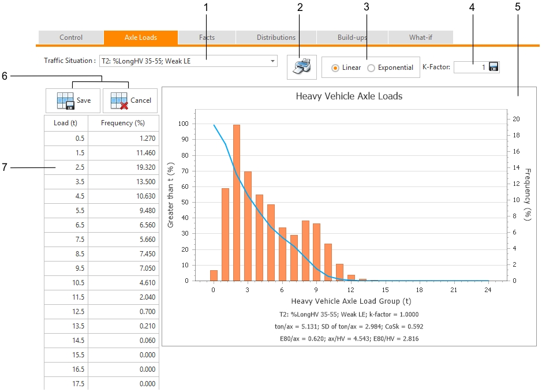Select the Exponential radio button

[x=371, y=68]
